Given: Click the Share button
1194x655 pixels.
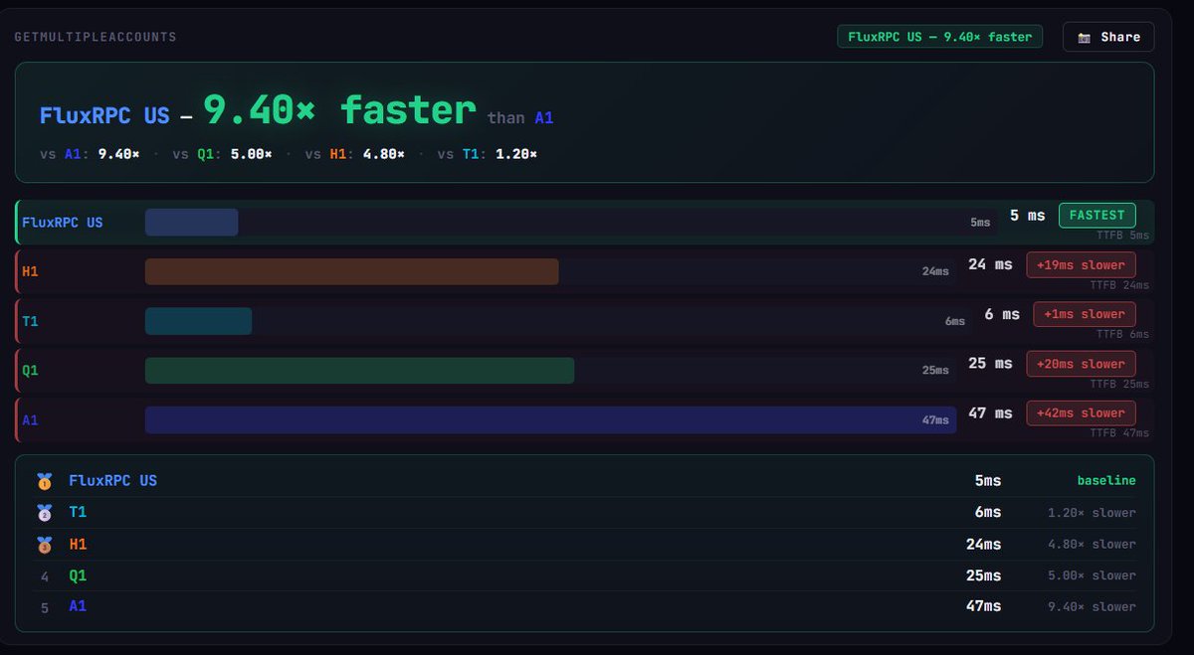Looking at the screenshot, I should click(1108, 37).
